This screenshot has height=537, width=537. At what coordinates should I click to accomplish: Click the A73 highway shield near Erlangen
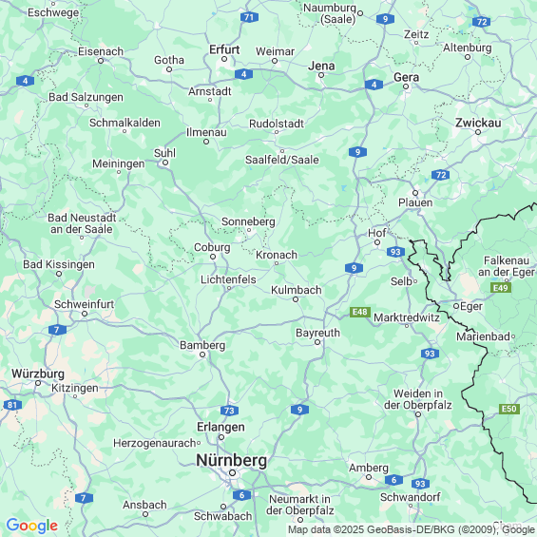click(229, 411)
